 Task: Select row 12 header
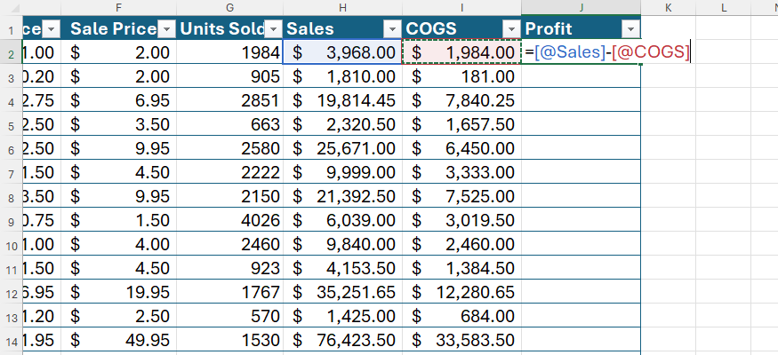11,292
